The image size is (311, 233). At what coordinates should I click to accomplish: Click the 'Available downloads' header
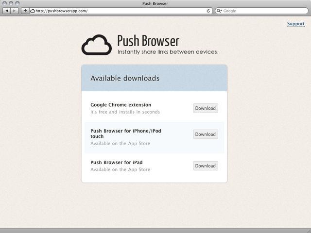[x=125, y=78]
